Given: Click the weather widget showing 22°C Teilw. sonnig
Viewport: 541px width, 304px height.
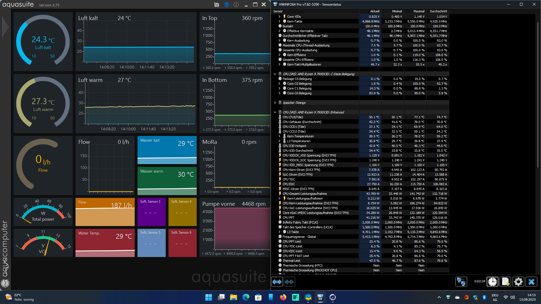Looking at the screenshot, I should (x=17, y=297).
